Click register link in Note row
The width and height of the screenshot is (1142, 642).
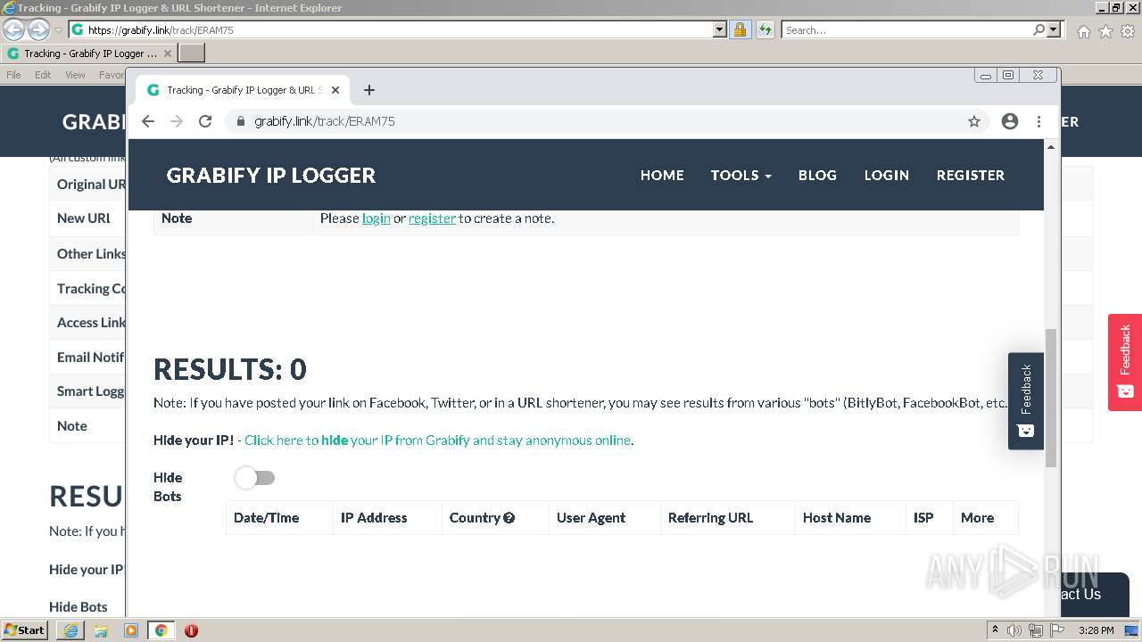(x=432, y=218)
